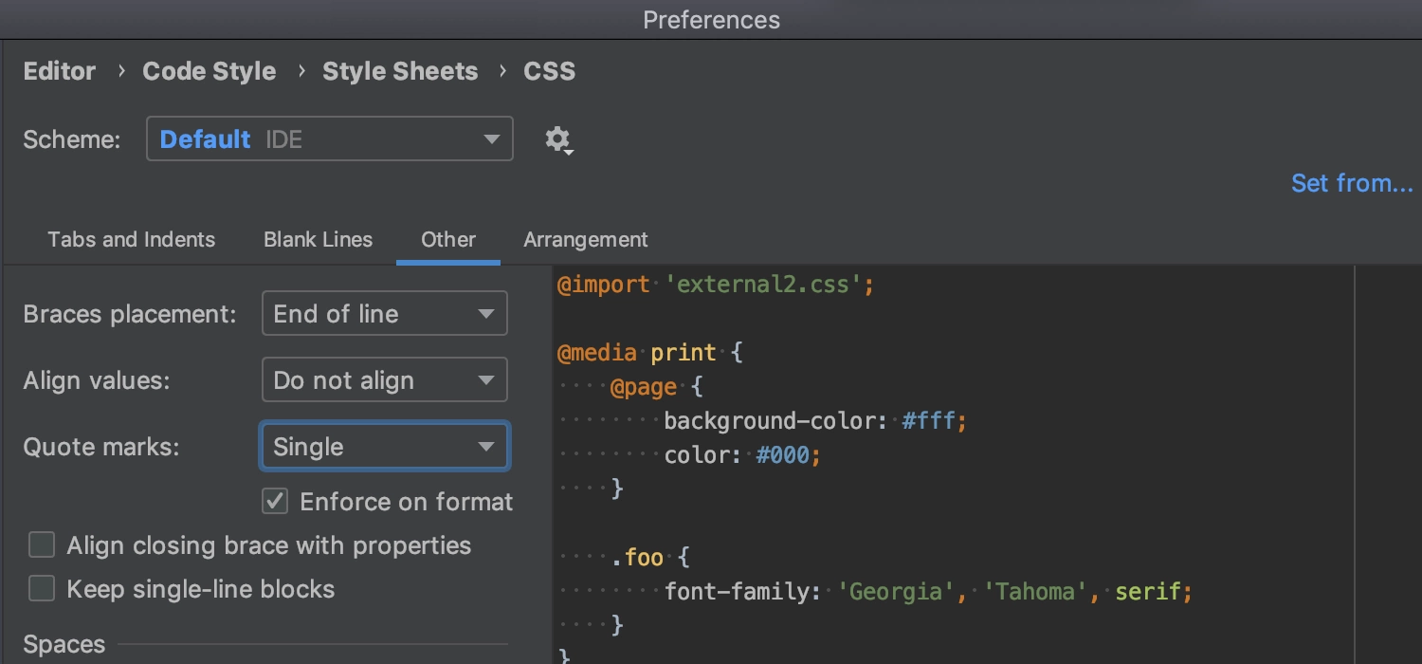Go to Editor in the breadcrumb
The image size is (1422, 664).
[60, 71]
